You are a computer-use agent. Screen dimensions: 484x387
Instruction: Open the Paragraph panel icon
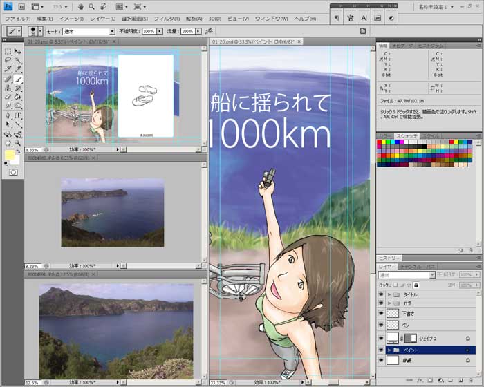(x=336, y=18)
